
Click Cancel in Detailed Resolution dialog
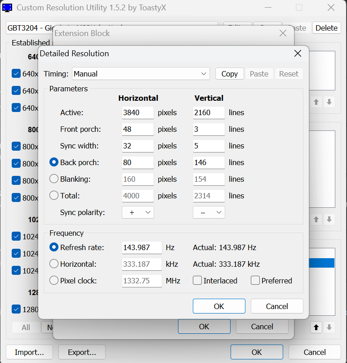pyautogui.click(x=276, y=306)
